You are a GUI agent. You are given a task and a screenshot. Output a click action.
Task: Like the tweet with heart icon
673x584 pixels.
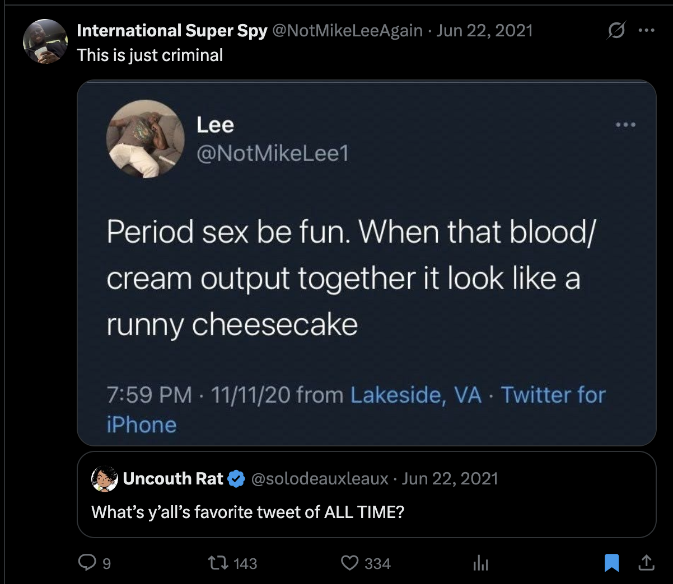coord(350,562)
